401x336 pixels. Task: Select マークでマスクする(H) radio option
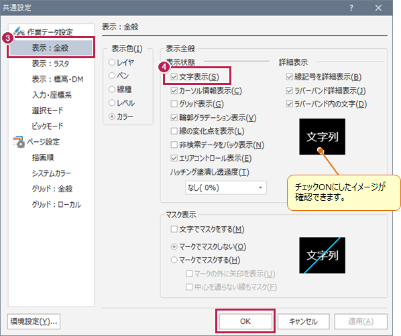[174, 260]
